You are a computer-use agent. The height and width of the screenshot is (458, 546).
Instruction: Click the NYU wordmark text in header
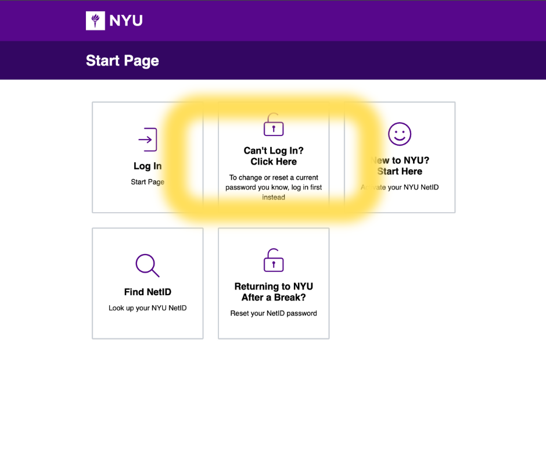coord(125,22)
